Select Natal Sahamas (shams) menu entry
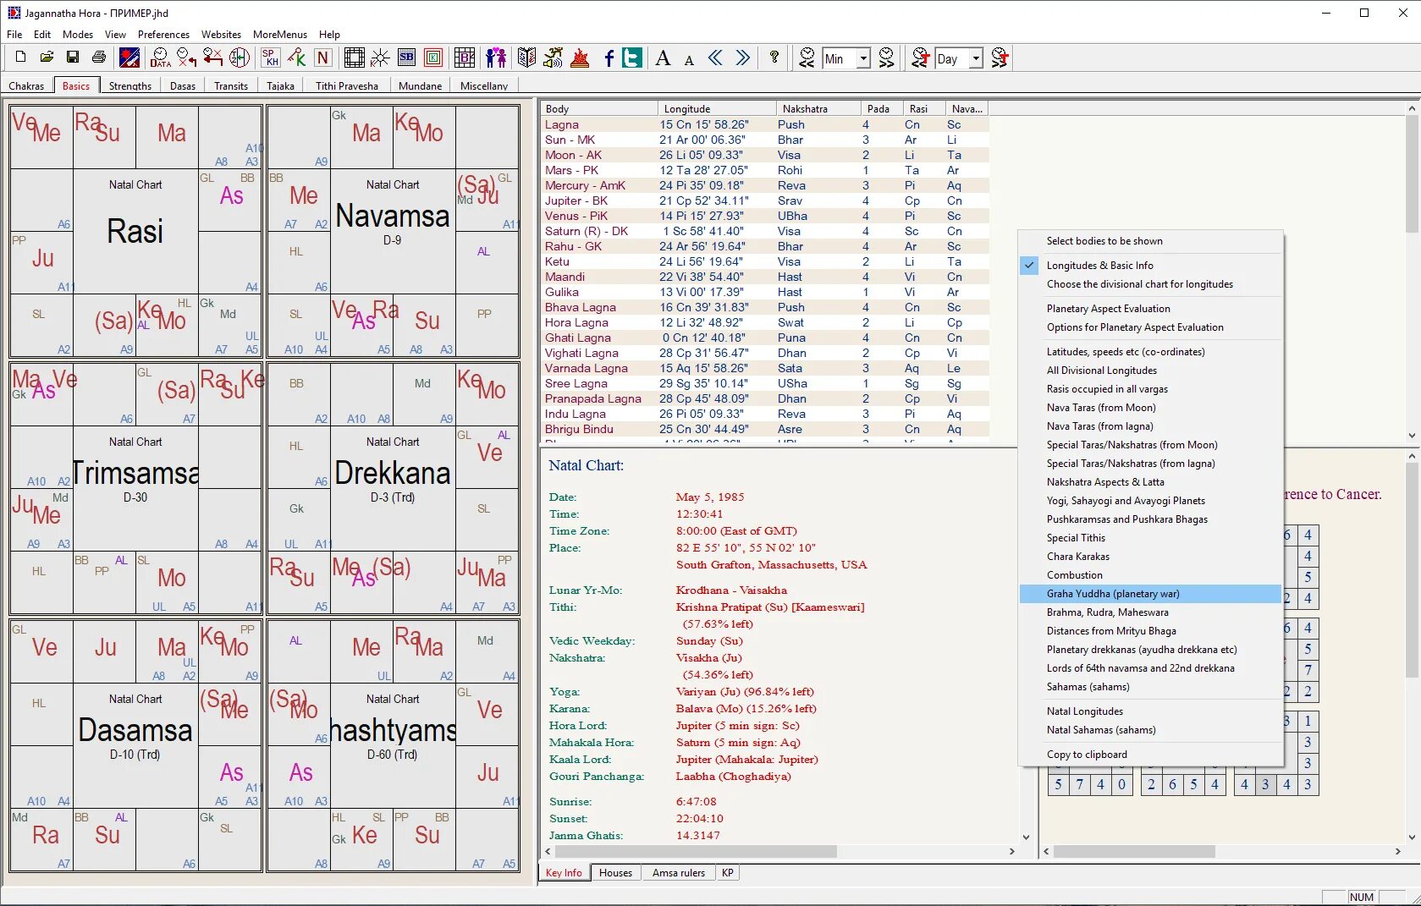The image size is (1421, 906). point(1150,729)
